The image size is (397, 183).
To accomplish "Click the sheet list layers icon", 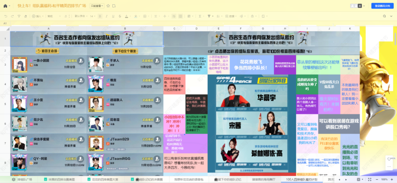I will point(14,179).
